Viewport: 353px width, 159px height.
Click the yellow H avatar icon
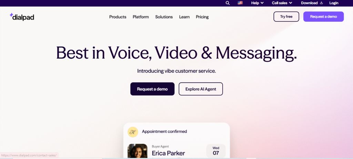[133, 132]
